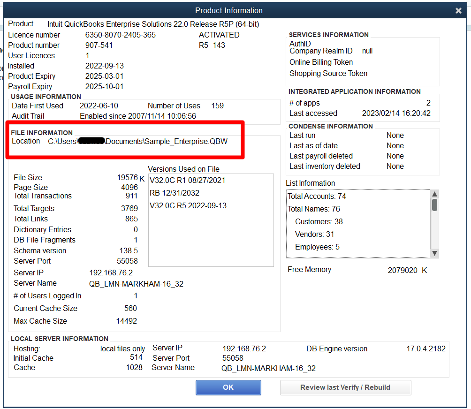Click the List Information scroll up arrow
Image resolution: width=471 pixels, height=409 pixels.
pos(434,194)
